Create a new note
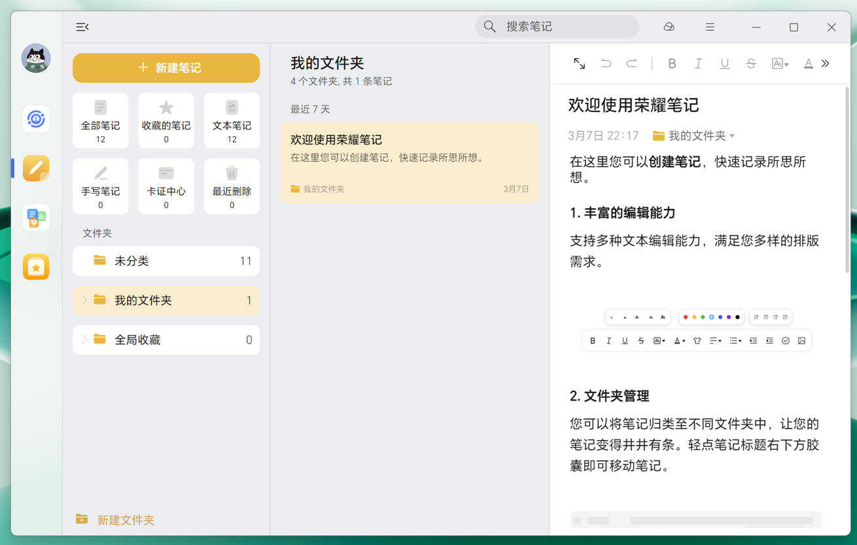This screenshot has height=545, width=857. (166, 68)
